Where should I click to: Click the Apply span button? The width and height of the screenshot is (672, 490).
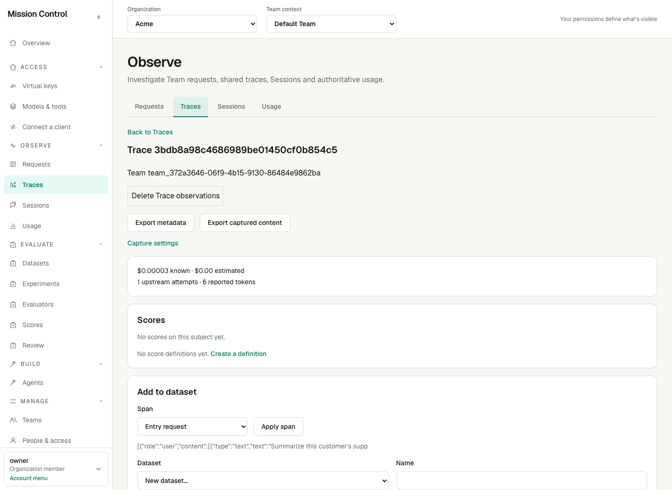click(278, 427)
